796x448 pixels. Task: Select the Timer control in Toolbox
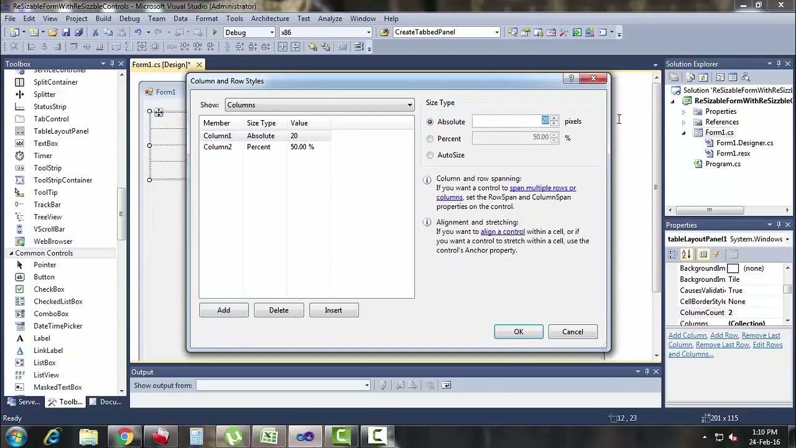(x=43, y=156)
